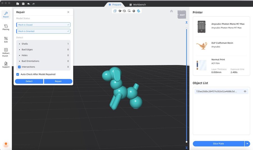Click the top handle of layer slider
The image size is (253, 150).
point(186,28)
